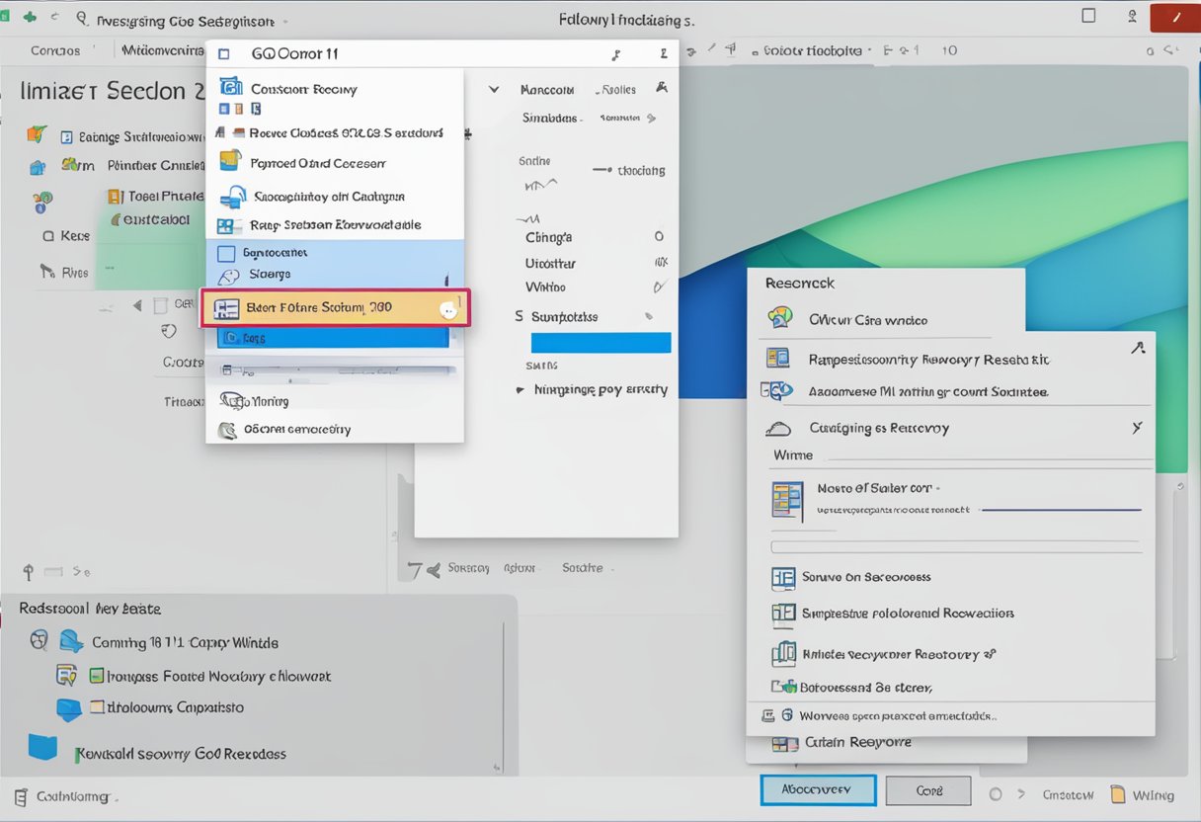Viewport: 1201px width, 822px height.
Task: Click the icon left of Soruve On Sereoroess
Action: (x=783, y=577)
